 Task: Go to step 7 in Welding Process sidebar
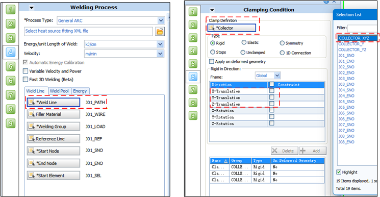pyautogui.click(x=10, y=95)
